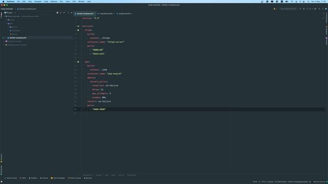Open Bookmarks tool window on left strip
Screen dimensions: 328x184
1,170
